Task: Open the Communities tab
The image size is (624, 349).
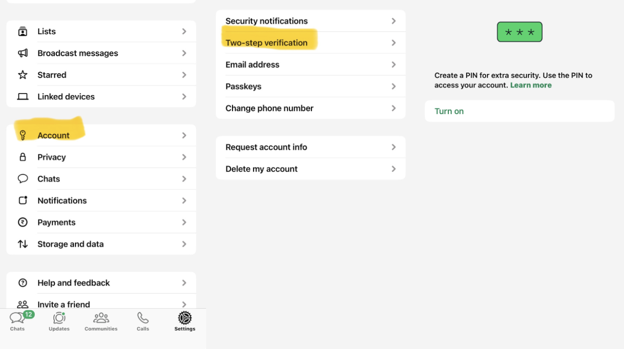Action: (101, 321)
